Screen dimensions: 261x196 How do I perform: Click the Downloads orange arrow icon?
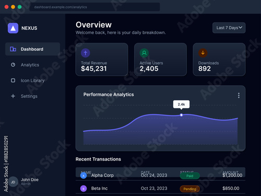(203, 53)
